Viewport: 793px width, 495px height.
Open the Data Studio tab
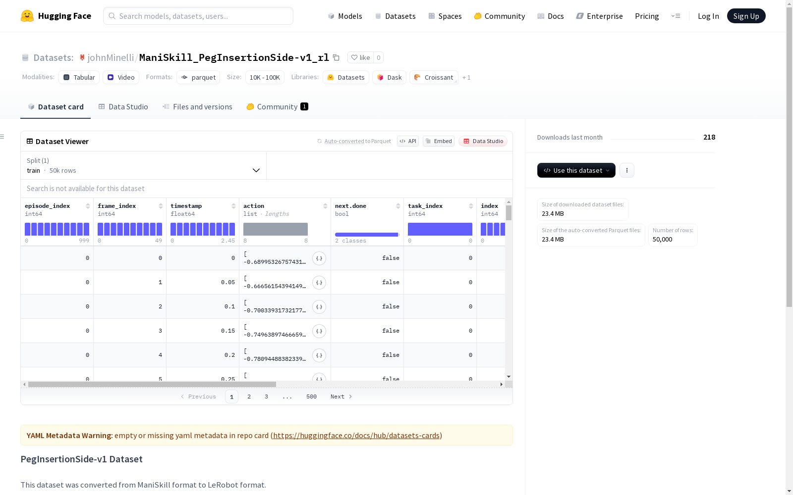pos(123,107)
